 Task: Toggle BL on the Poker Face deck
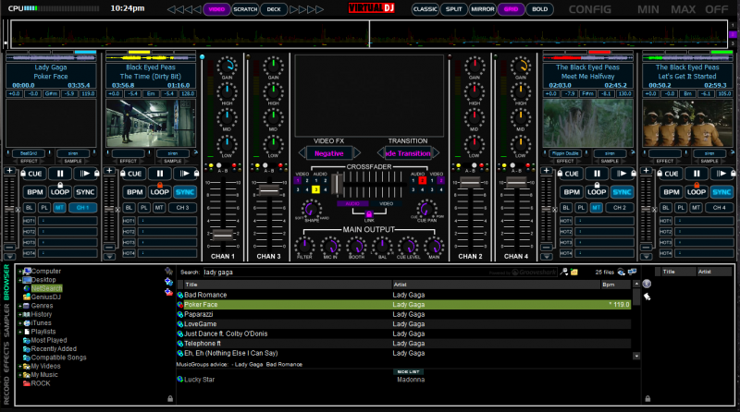[x=30, y=208]
